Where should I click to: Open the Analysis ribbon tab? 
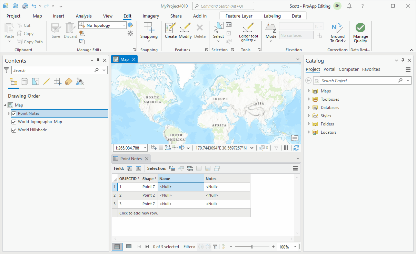(x=84, y=16)
